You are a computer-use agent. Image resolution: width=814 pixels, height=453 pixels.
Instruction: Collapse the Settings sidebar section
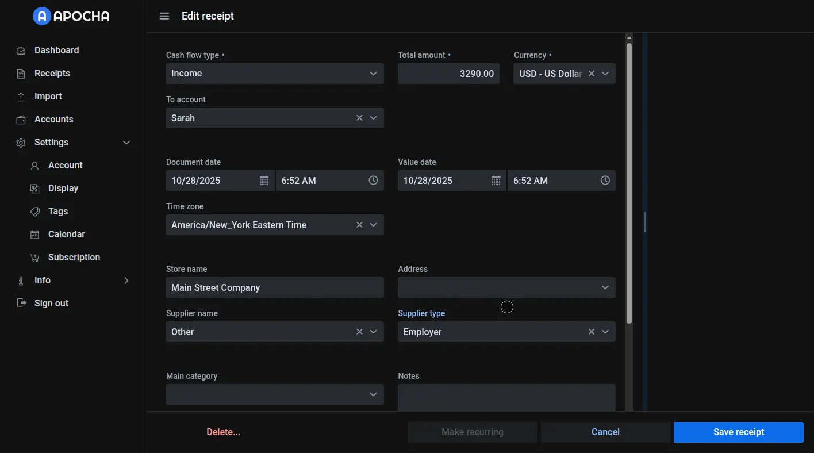click(126, 143)
